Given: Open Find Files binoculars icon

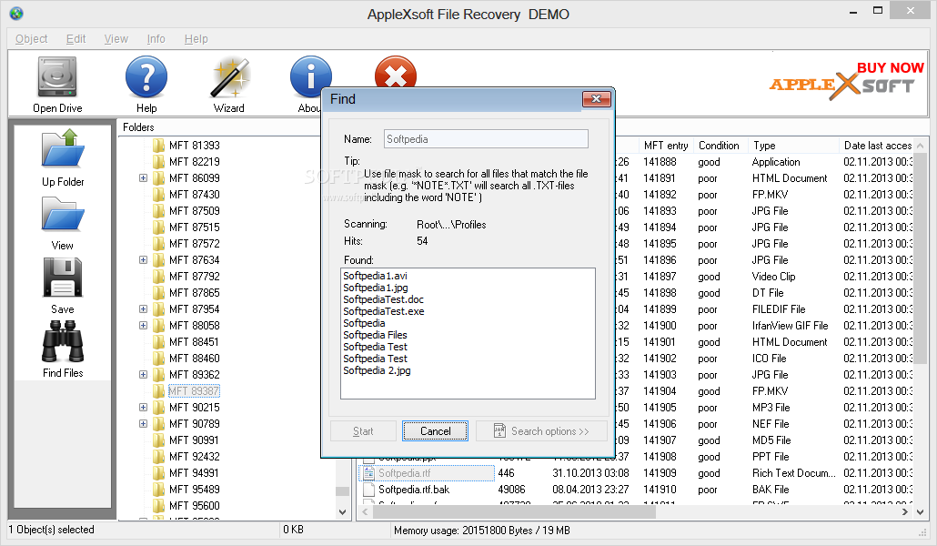Looking at the screenshot, I should pyautogui.click(x=63, y=341).
